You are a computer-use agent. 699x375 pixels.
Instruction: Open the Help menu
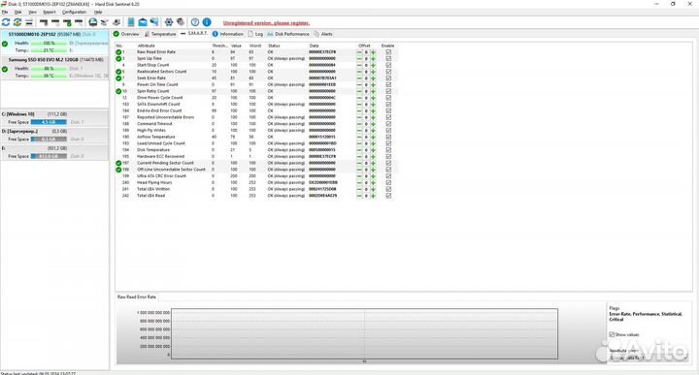(98, 12)
